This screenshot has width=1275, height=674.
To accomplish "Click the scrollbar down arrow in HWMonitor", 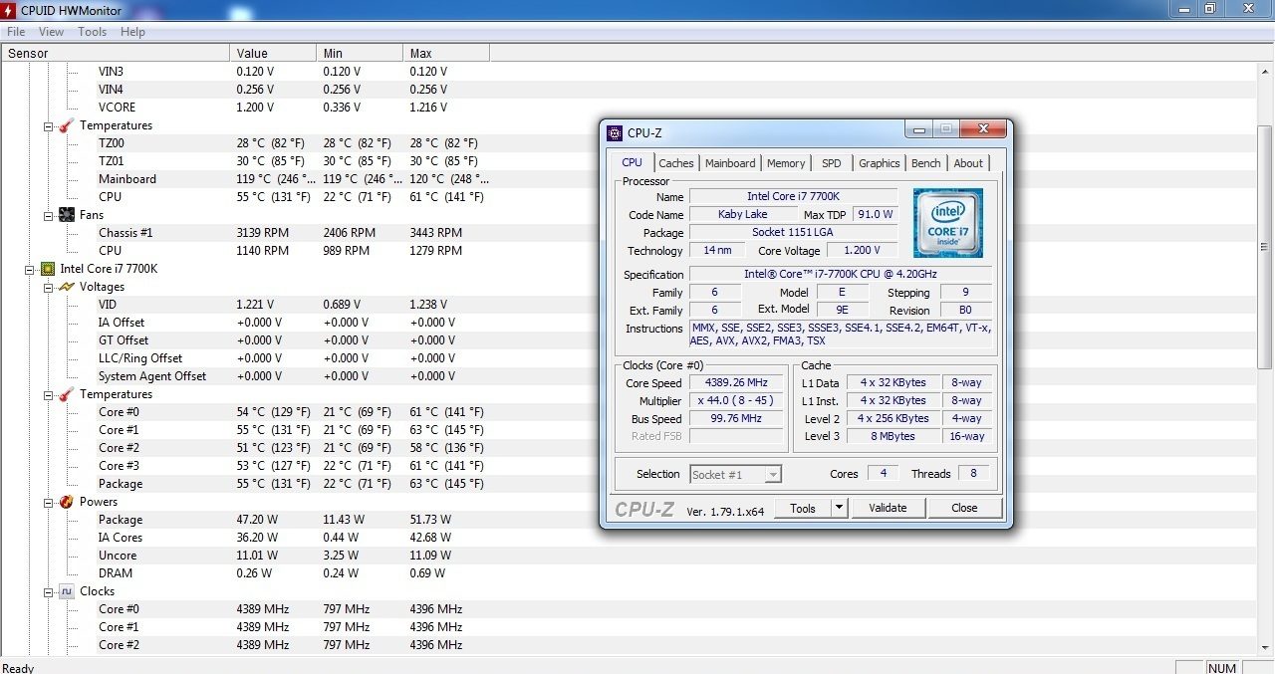I will point(1266,647).
